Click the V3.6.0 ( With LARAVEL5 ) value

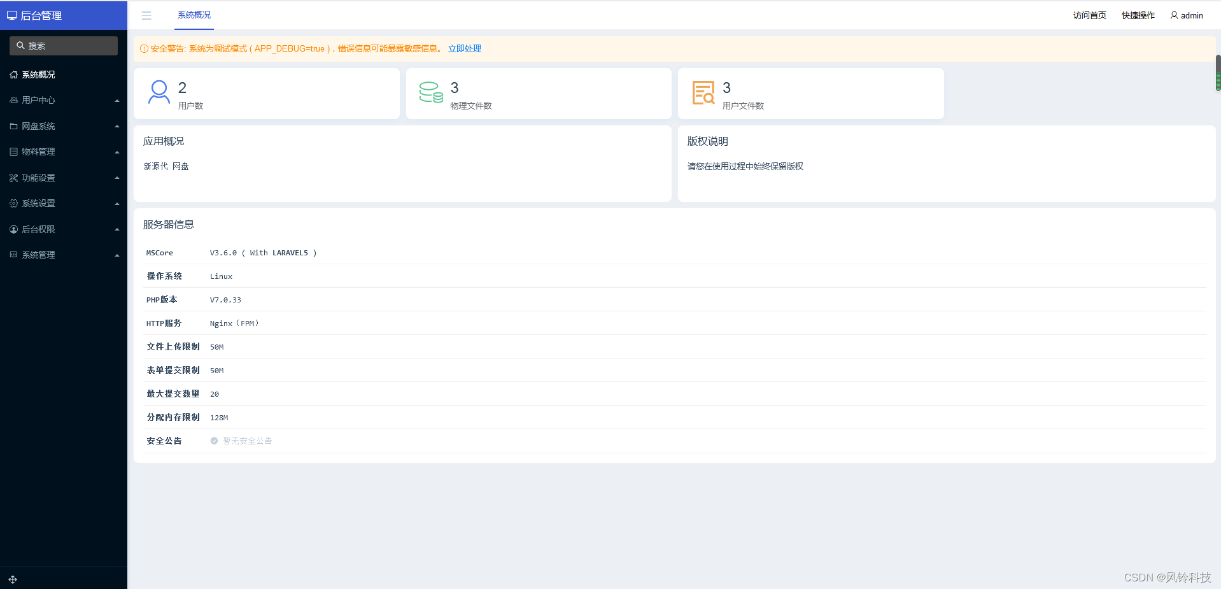tap(263, 253)
